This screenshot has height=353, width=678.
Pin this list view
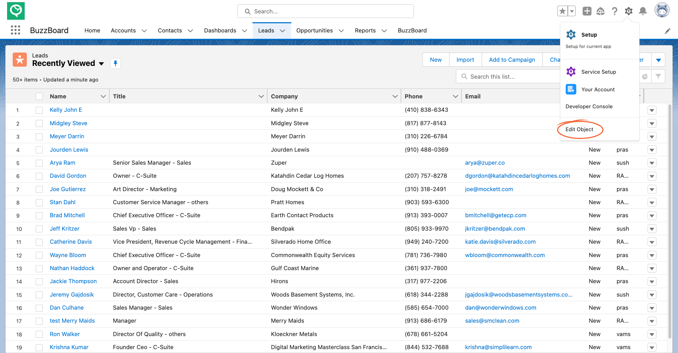pyautogui.click(x=115, y=63)
